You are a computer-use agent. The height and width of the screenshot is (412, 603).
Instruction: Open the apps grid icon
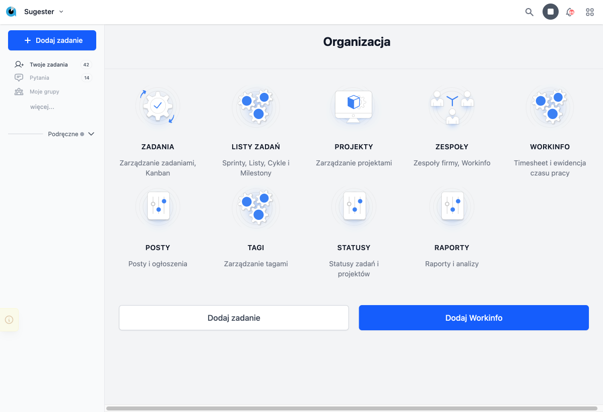point(589,12)
